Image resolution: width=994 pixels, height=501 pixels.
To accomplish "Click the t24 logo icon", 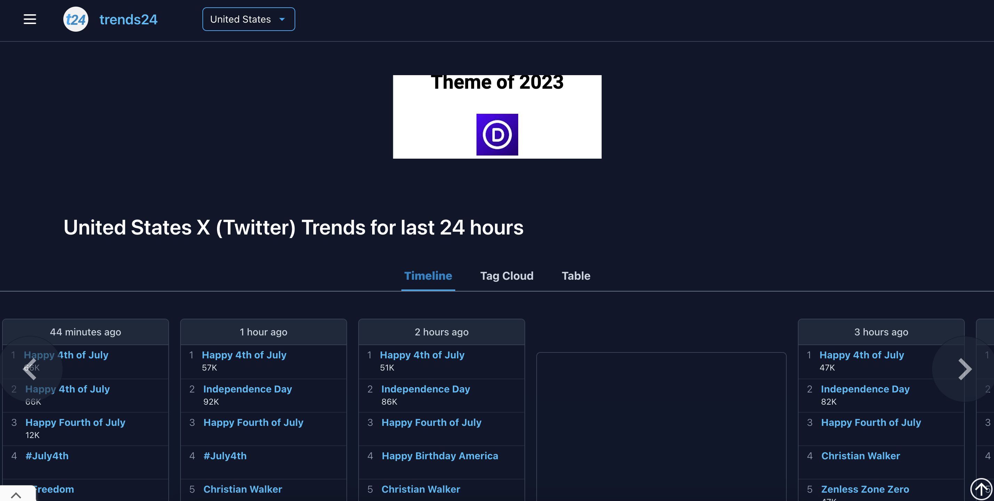I will [75, 18].
